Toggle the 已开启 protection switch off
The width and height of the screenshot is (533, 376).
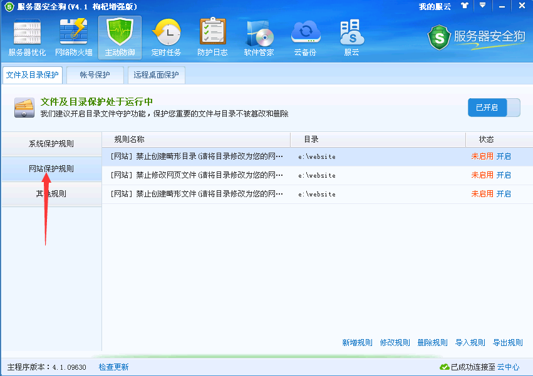coord(494,108)
